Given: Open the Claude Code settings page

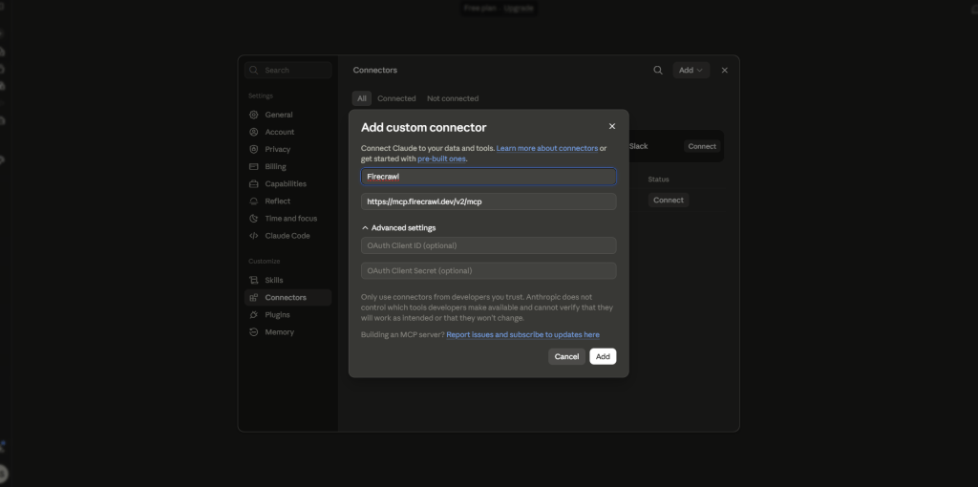Looking at the screenshot, I should click(287, 236).
